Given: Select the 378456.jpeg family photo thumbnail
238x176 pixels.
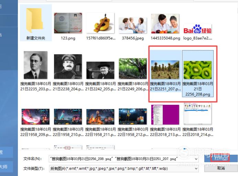Looking at the screenshot, I should (x=133, y=25).
